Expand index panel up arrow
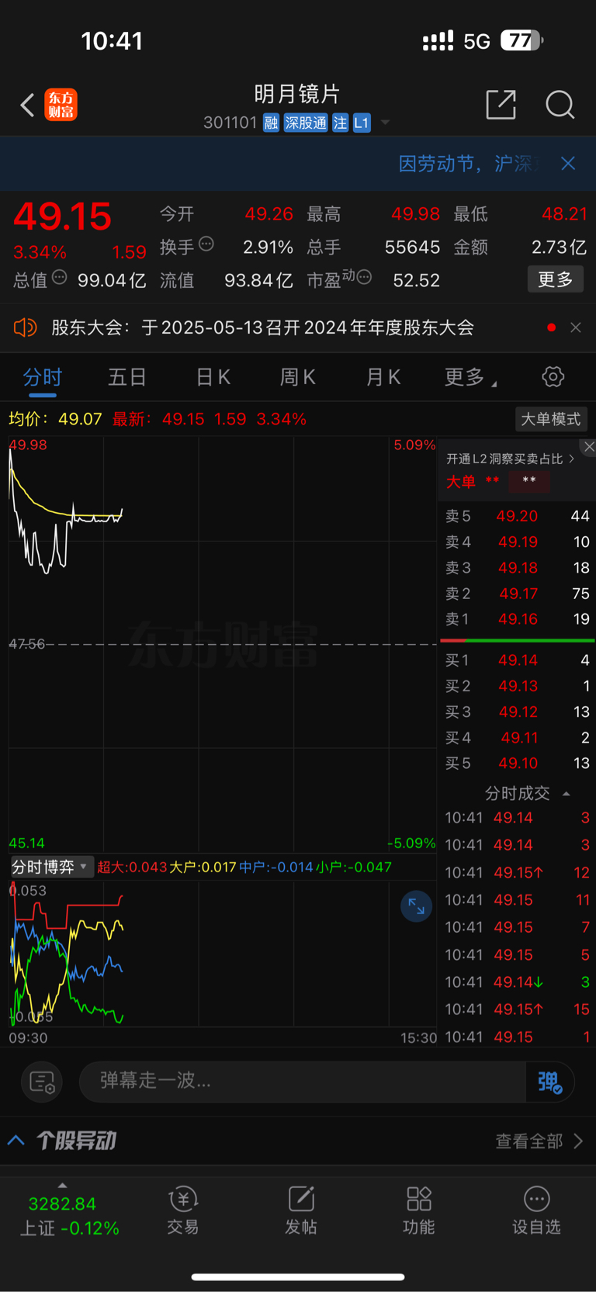Image resolution: width=596 pixels, height=1292 pixels. coord(62,1185)
